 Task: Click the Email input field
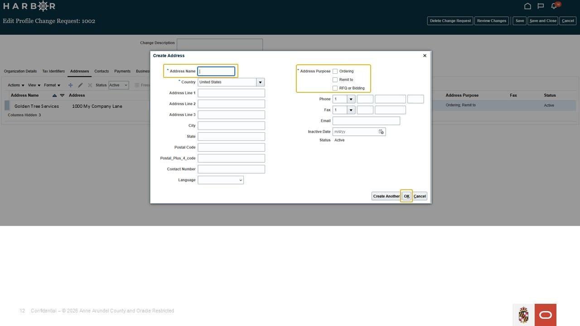click(x=366, y=121)
